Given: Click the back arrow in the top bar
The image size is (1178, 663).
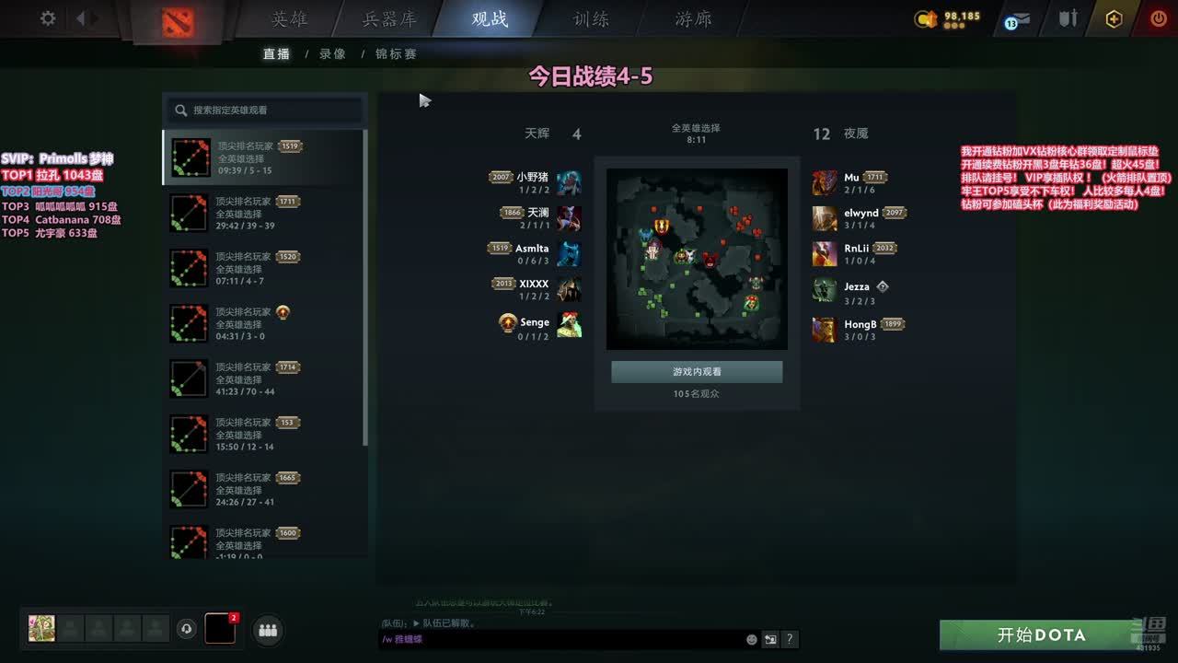Looking at the screenshot, I should [x=81, y=18].
